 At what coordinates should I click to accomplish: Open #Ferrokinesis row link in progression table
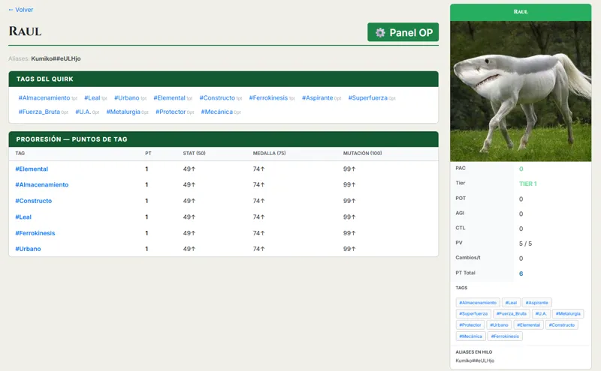pyautogui.click(x=35, y=233)
